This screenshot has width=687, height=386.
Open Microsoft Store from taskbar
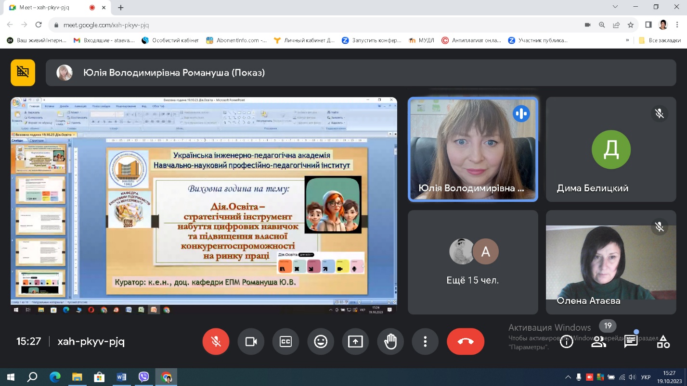tap(99, 377)
